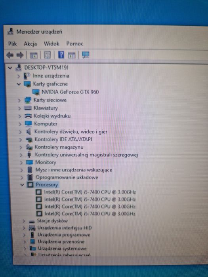Screen dimensions: 208x277
Task: Click the keyboard icon for Klawiatury
Action: pyautogui.click(x=28, y=108)
